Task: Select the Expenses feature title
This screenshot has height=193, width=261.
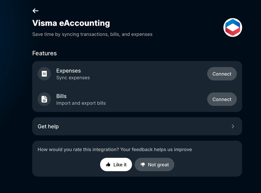Action: pos(68,71)
